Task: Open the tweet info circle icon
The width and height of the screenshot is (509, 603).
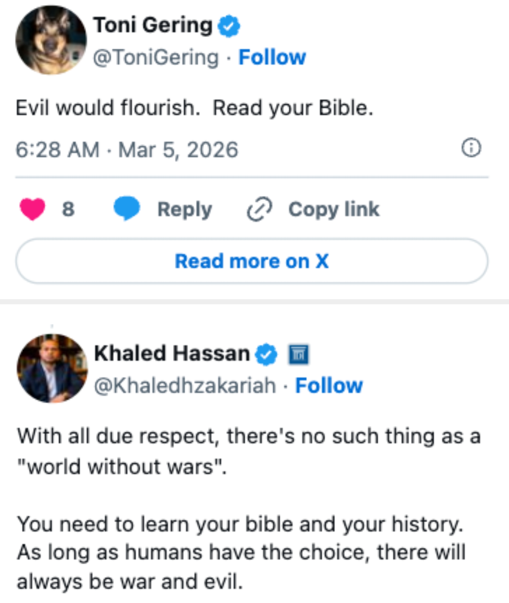Action: point(471,148)
